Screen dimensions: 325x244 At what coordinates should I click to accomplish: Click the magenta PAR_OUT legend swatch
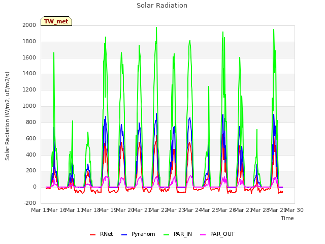203,235
